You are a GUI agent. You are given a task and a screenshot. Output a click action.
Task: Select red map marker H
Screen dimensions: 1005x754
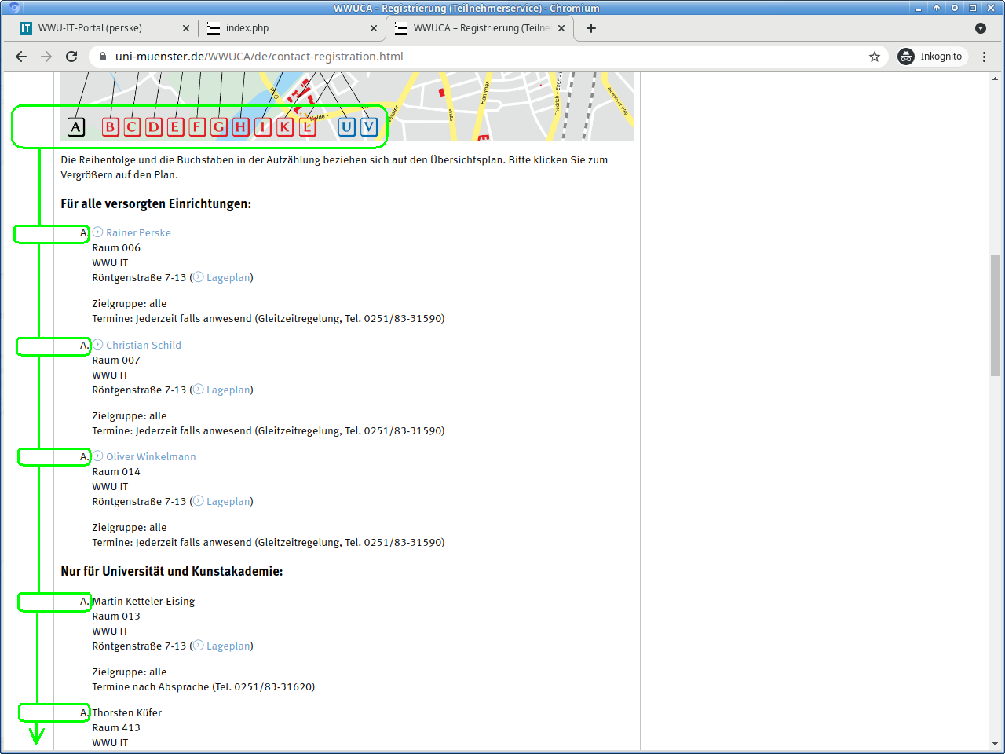coord(241,126)
